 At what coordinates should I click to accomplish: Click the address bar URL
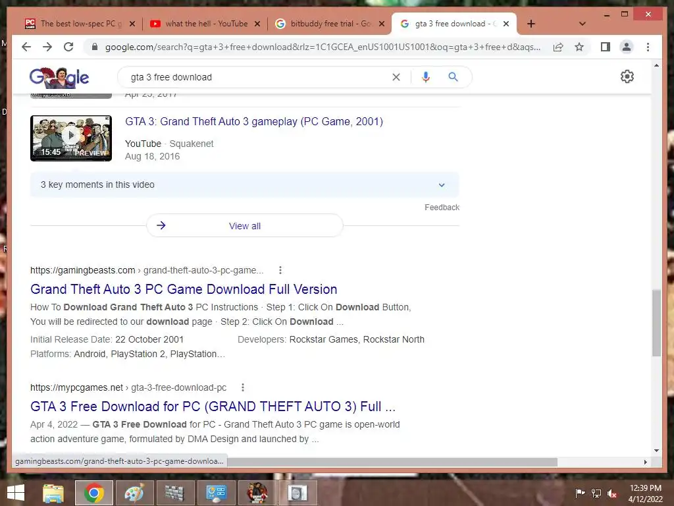click(323, 47)
